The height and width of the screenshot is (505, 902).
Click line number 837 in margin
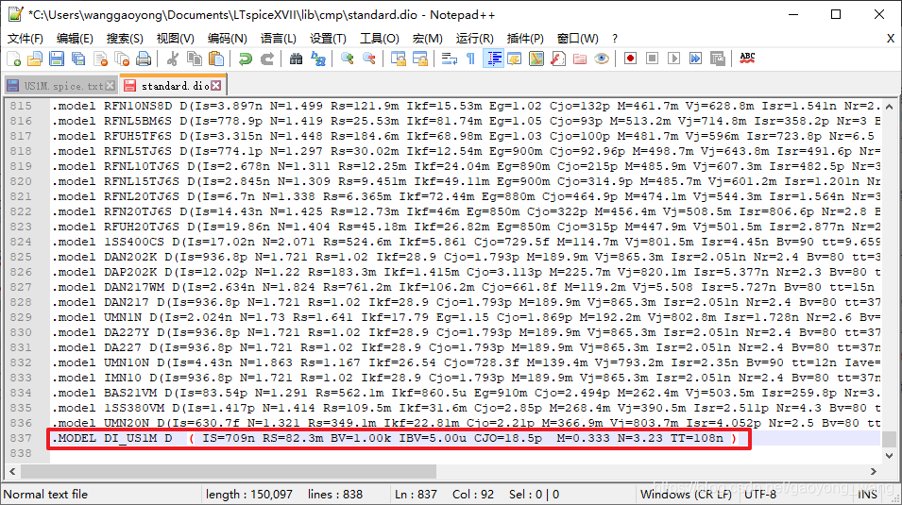pos(22,438)
